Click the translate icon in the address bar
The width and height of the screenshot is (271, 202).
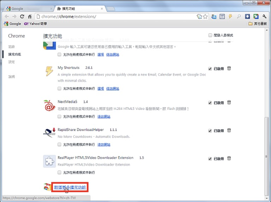(199, 17)
